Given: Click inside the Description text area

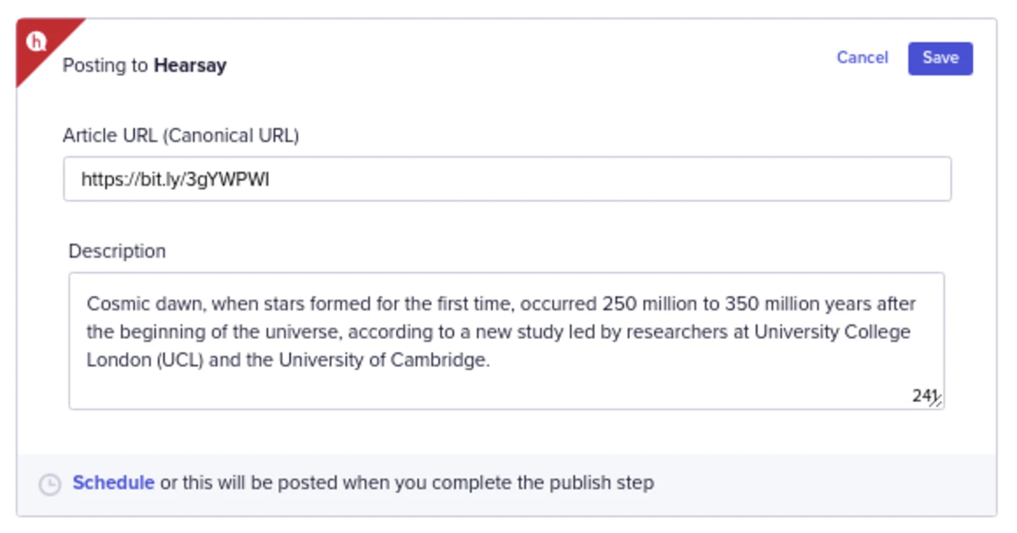Looking at the screenshot, I should [x=506, y=341].
